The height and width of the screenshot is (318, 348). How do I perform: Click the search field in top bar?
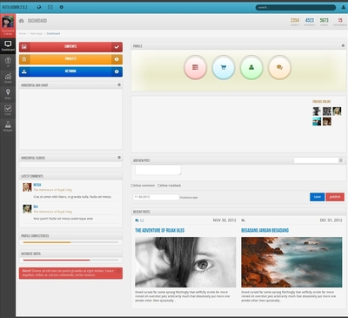[296, 7]
